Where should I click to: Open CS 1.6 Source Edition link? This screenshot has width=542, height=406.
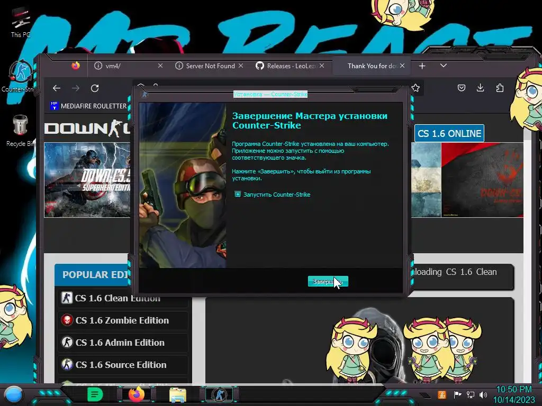click(x=121, y=365)
